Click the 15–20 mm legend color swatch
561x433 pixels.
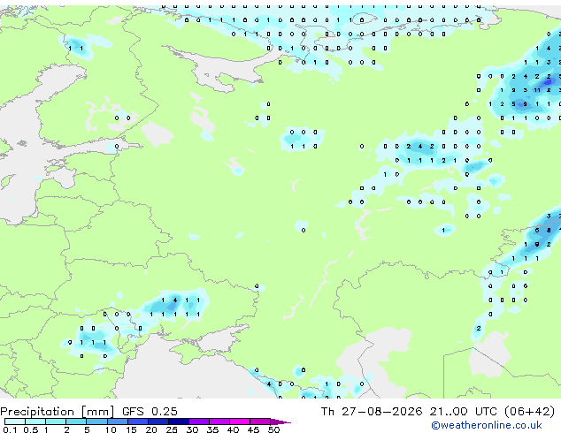(x=137, y=422)
